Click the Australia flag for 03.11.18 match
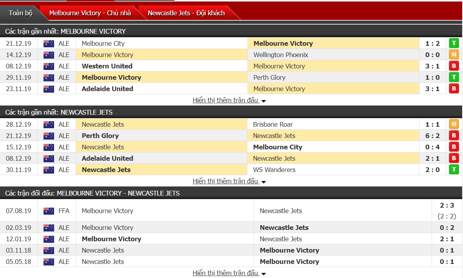Screen dimensions: 463x278 (49, 250)
